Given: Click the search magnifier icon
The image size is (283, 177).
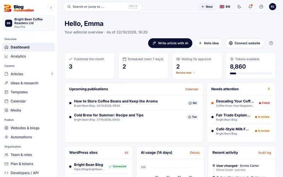Looking at the screenshot, I should (x=69, y=7).
